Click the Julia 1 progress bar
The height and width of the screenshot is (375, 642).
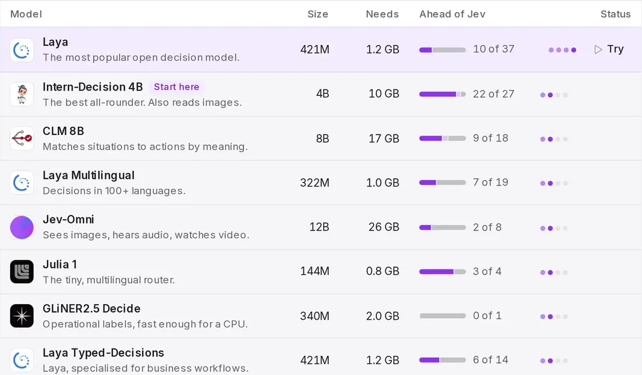tap(442, 272)
